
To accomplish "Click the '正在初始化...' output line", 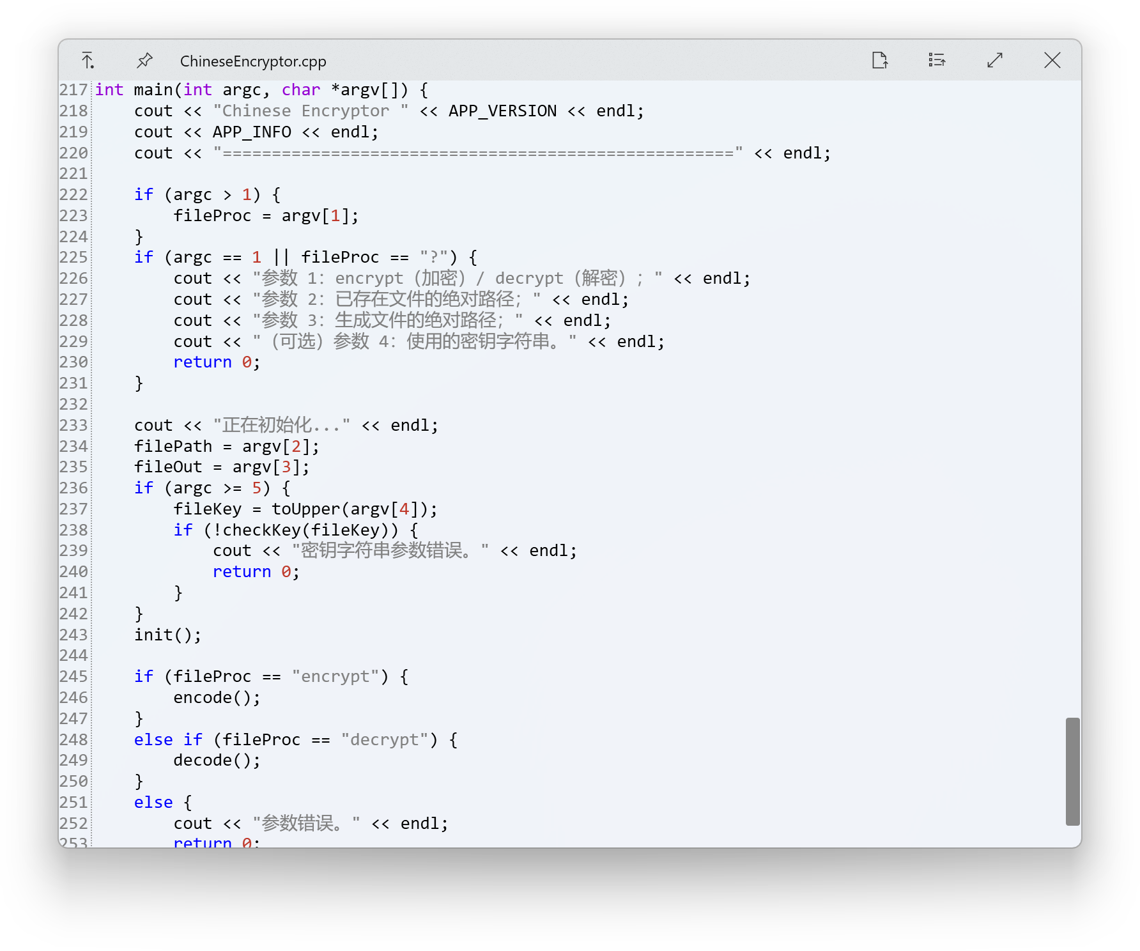I will tap(286, 426).
